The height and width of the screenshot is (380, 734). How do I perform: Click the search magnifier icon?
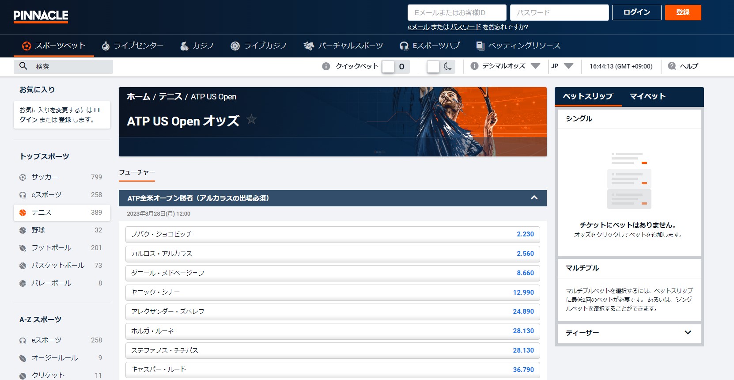[x=23, y=66]
